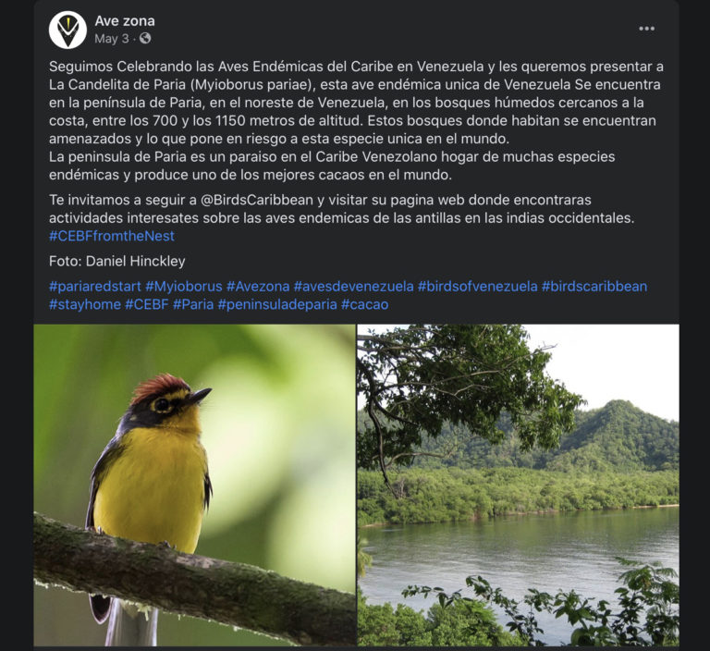The height and width of the screenshot is (651, 710).
Task: Click the public globe privacy icon
Action: click(x=145, y=39)
